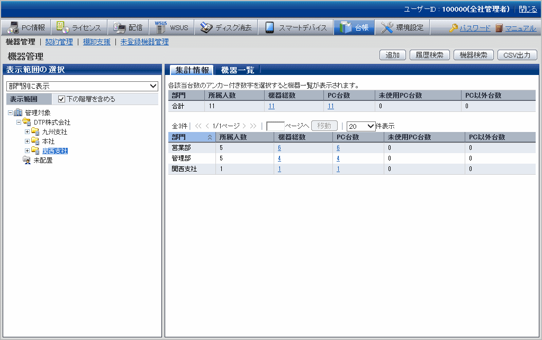Open the 契約管理 submenu

(59, 42)
